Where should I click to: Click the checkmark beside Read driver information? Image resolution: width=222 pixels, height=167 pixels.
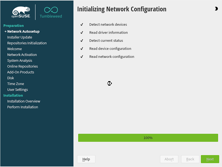tap(82, 33)
